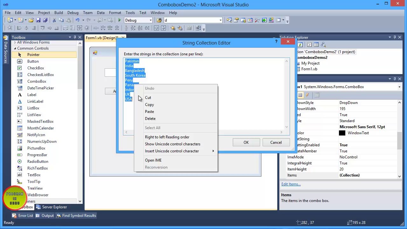Open the Output tab at the bottom

[x=45, y=216]
